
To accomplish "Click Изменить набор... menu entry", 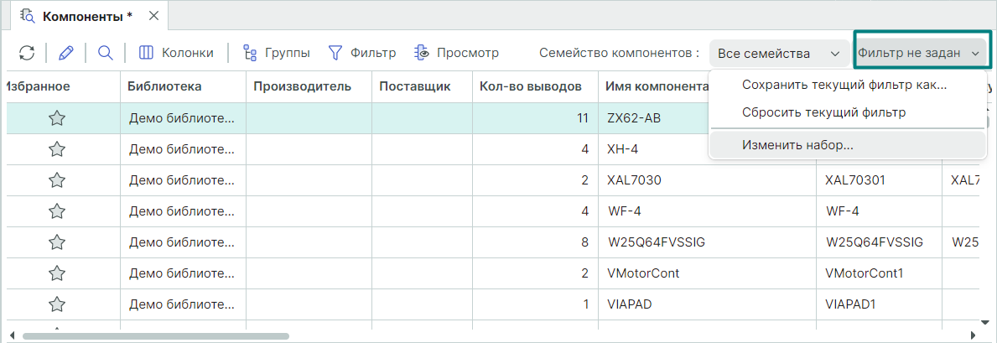I will pyautogui.click(x=797, y=145).
